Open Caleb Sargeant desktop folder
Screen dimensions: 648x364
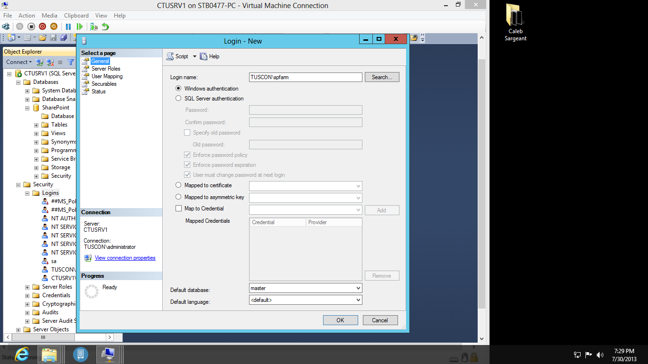[515, 22]
